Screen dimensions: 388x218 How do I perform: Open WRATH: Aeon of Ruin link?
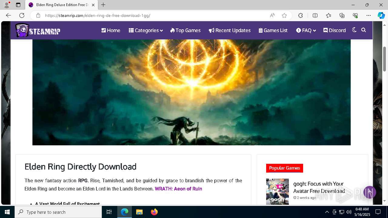pos(178,189)
